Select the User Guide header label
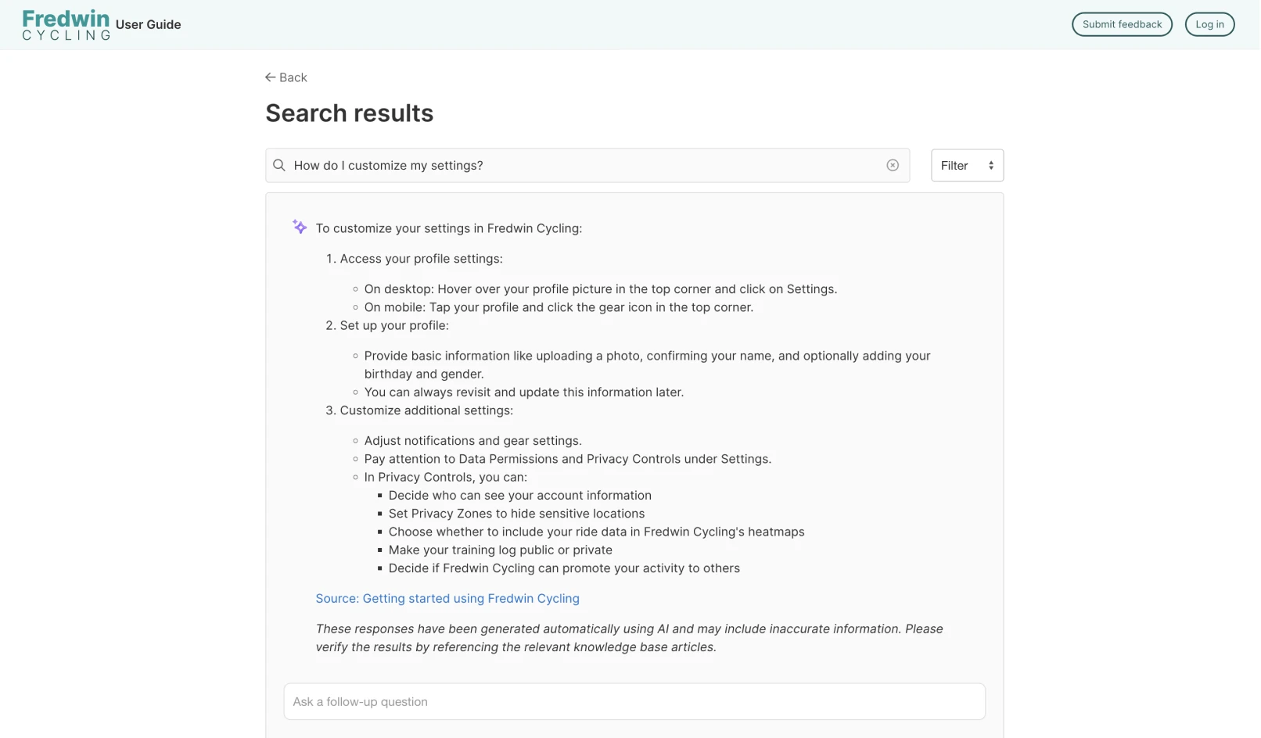 click(148, 24)
